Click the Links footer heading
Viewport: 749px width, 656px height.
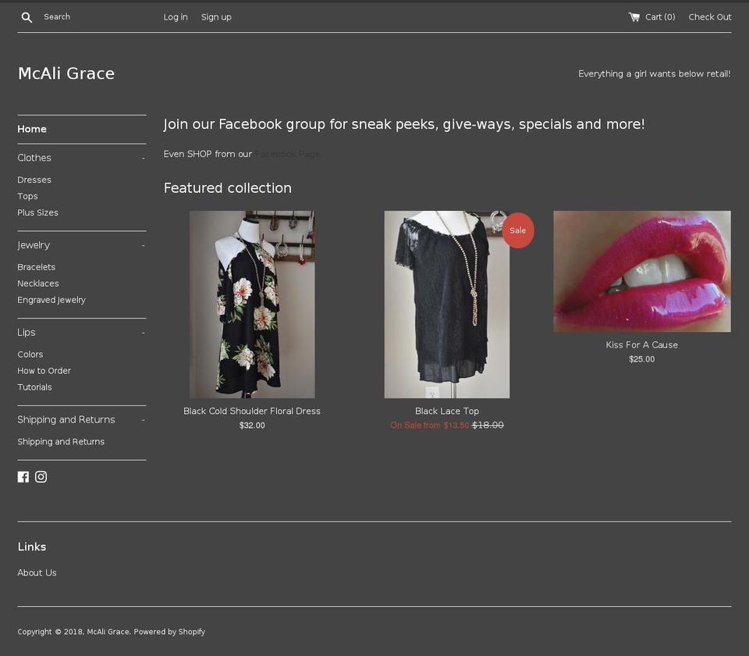click(x=32, y=547)
